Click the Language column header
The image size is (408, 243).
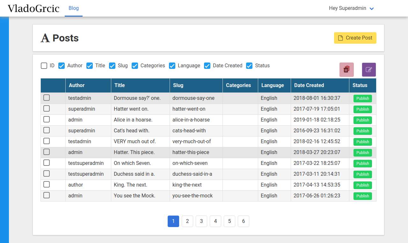274,85
